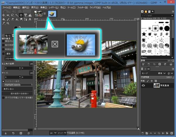Select the Rectangle Select tool

pyautogui.click(x=8, y=15)
